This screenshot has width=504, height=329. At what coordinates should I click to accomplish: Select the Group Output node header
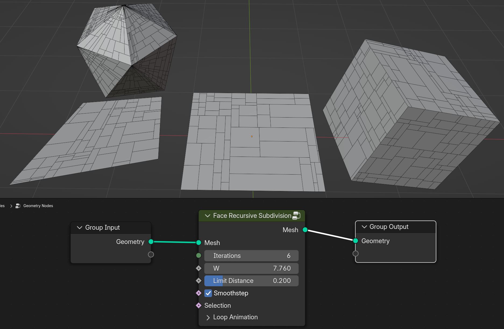pyautogui.click(x=396, y=227)
